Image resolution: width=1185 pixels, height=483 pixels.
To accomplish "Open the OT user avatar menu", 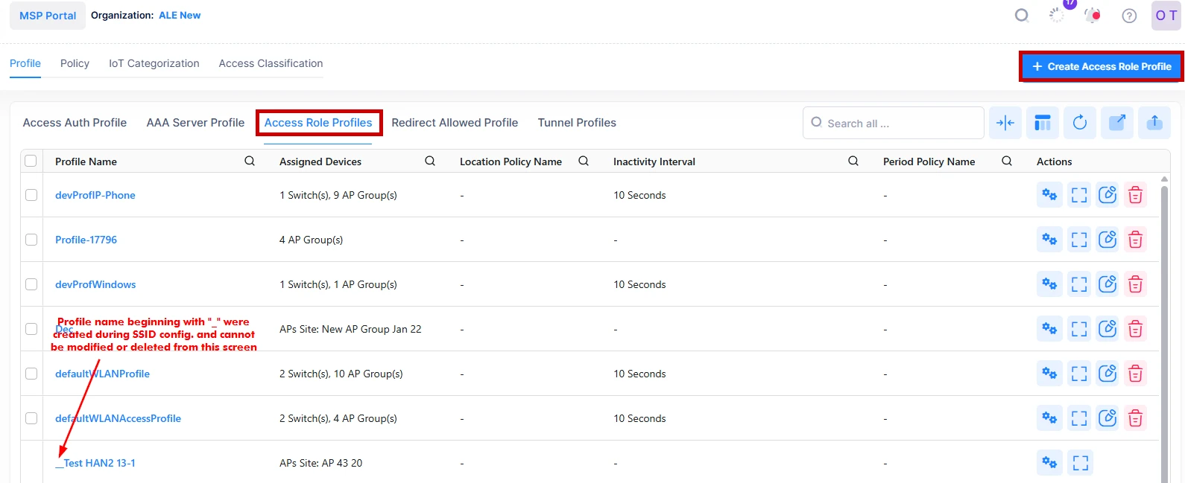I will click(1166, 16).
